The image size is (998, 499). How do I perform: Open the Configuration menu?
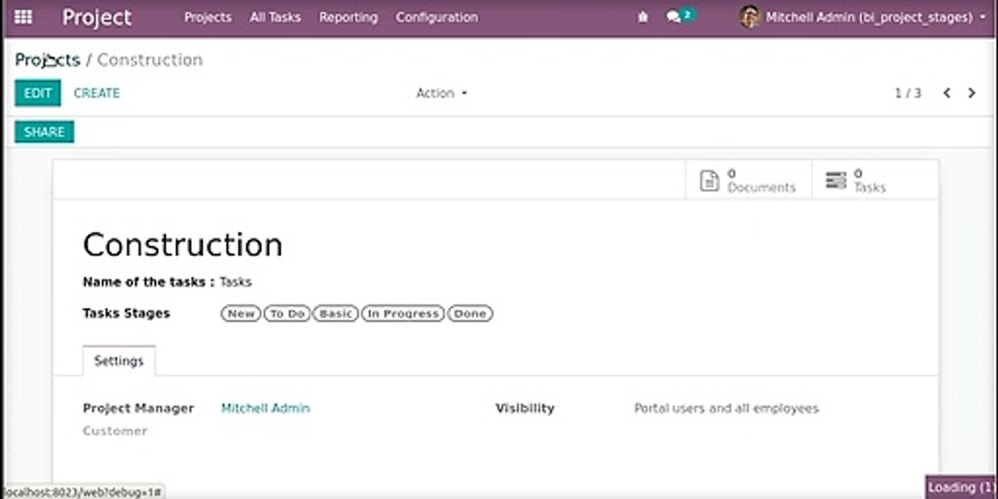pos(437,17)
